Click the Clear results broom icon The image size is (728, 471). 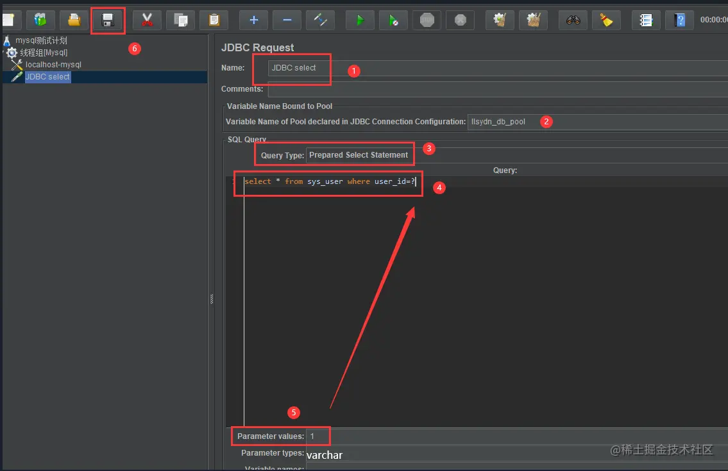[x=500, y=20]
